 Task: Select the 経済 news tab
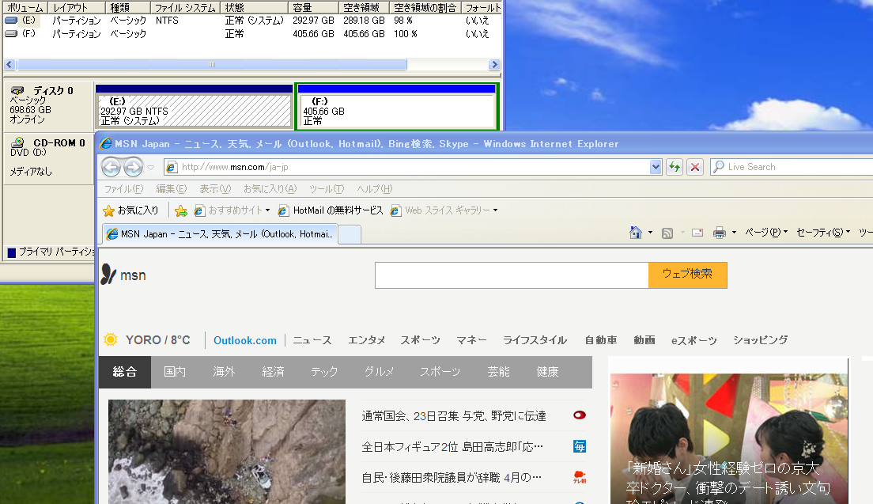pos(274,372)
